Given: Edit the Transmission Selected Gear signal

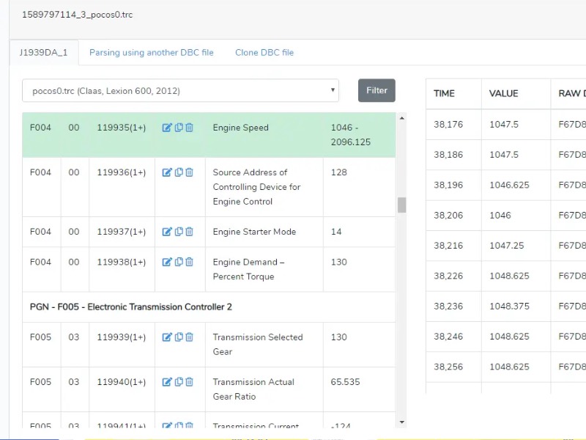Looking at the screenshot, I should point(167,337).
